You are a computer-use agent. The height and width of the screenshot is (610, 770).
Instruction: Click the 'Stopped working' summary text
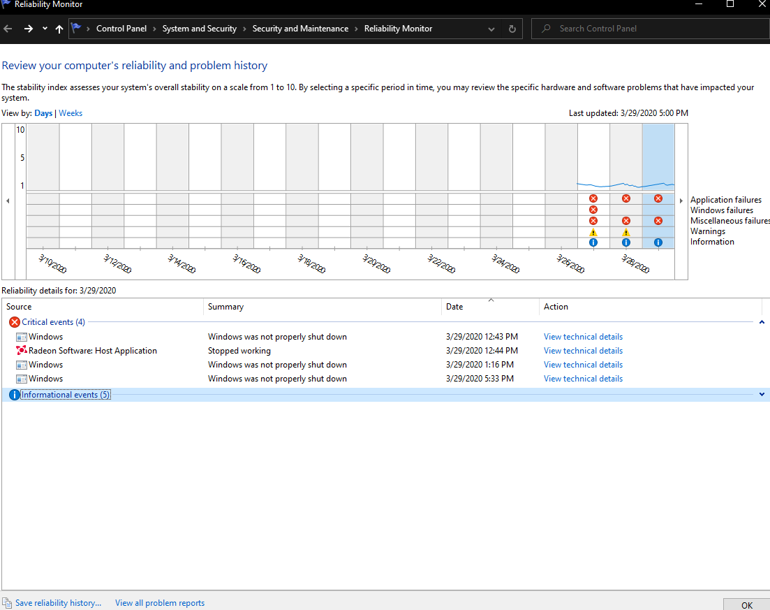click(x=239, y=351)
